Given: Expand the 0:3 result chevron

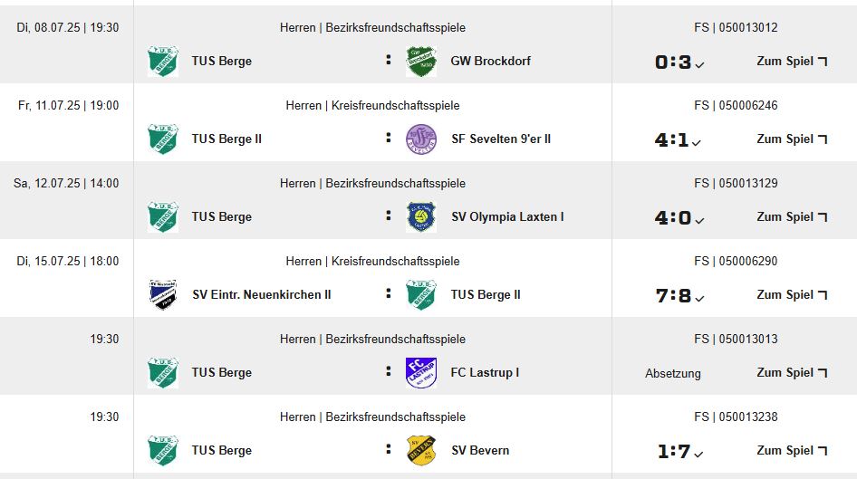Looking at the screenshot, I should [699, 65].
